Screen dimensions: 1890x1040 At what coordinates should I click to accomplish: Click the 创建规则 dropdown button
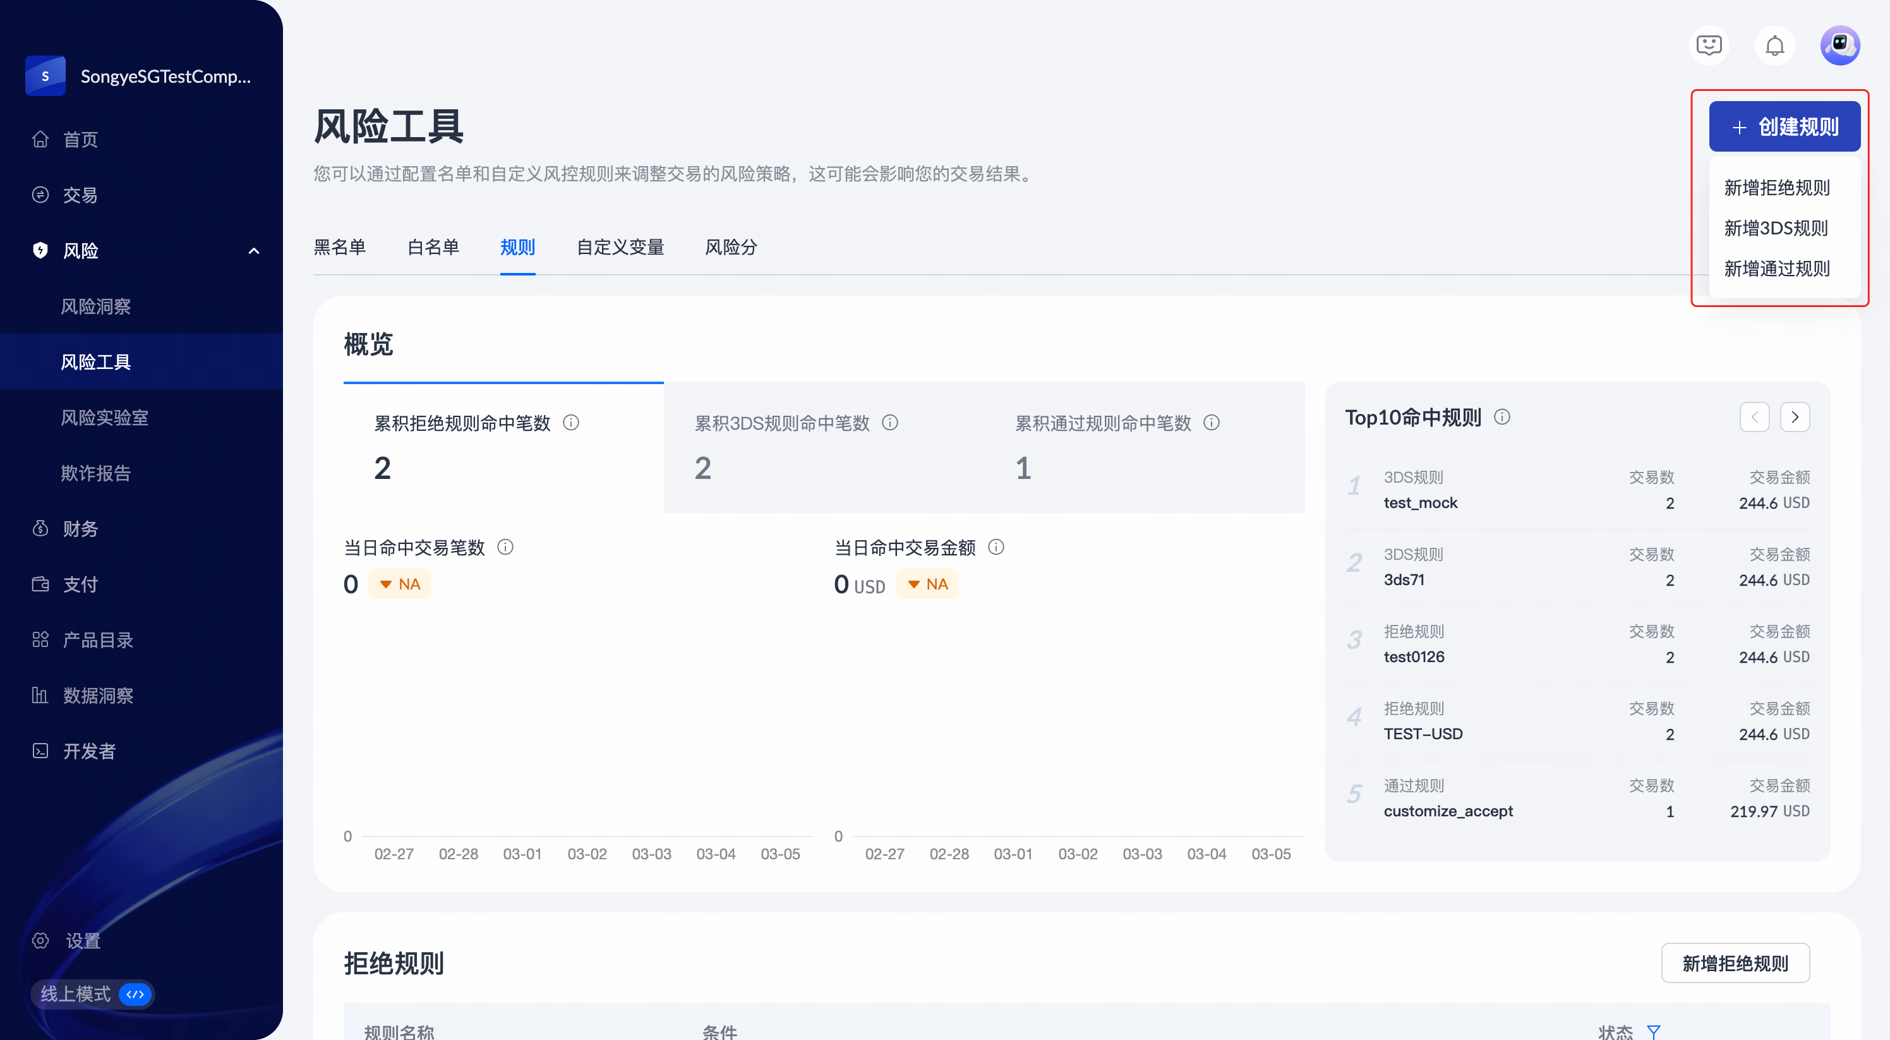coord(1785,127)
